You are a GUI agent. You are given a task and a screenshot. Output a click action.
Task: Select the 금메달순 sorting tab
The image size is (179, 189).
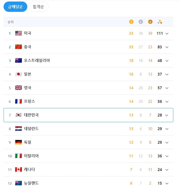(x=15, y=7)
